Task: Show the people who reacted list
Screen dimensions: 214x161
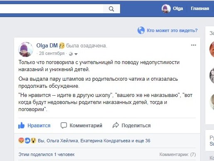Action: [94, 141]
